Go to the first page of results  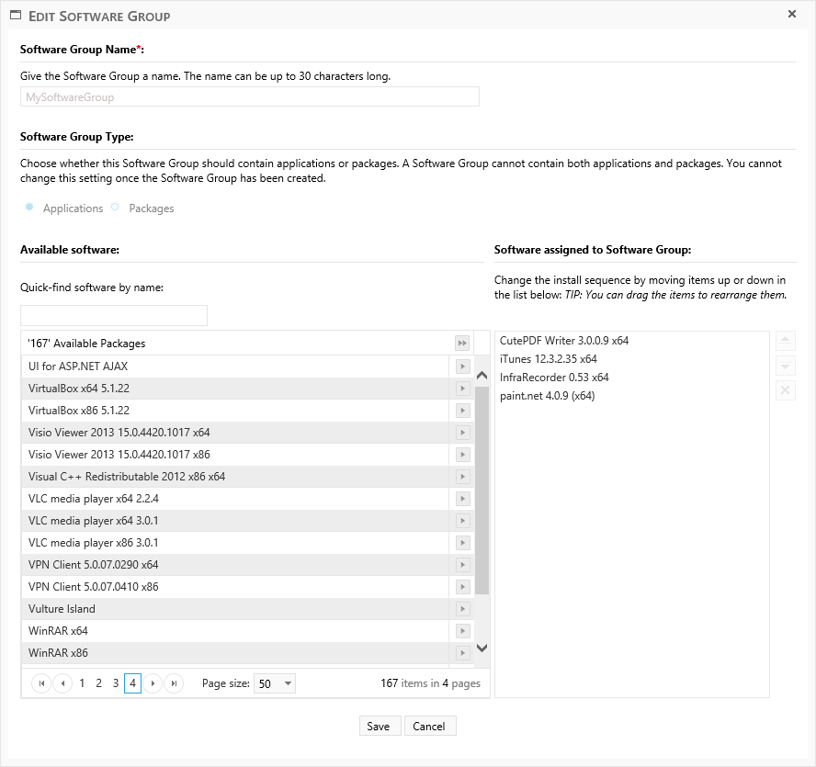coord(41,683)
